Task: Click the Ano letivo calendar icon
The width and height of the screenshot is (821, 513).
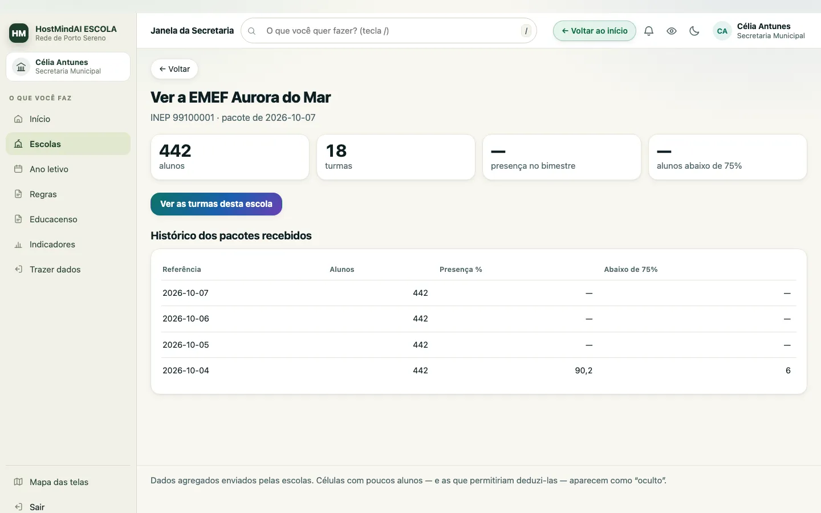Action: [18, 169]
